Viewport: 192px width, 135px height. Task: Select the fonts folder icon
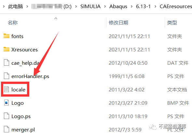point(7,36)
